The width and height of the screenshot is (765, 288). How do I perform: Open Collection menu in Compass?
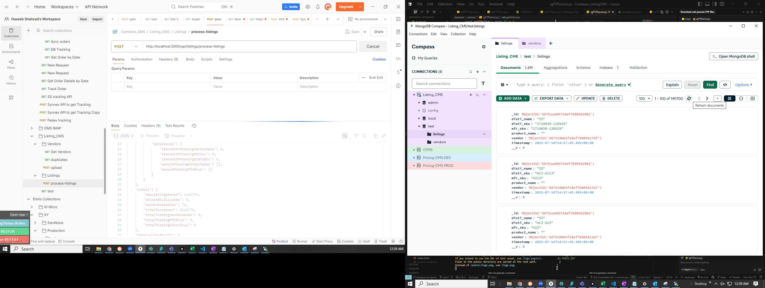pyautogui.click(x=458, y=34)
